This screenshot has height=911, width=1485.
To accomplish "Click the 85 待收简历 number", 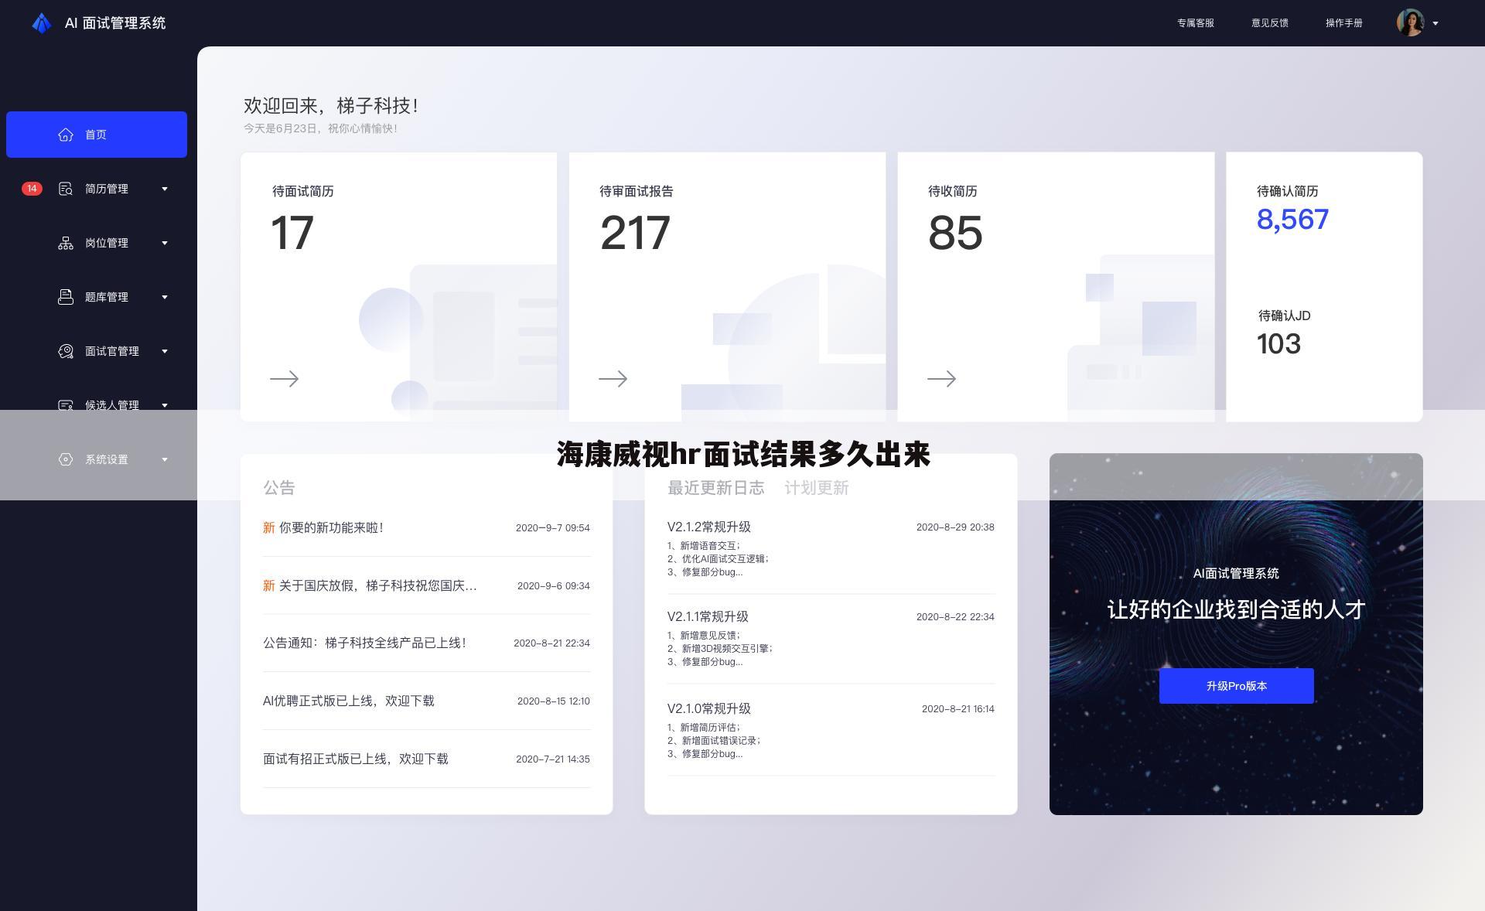I will pyautogui.click(x=955, y=233).
